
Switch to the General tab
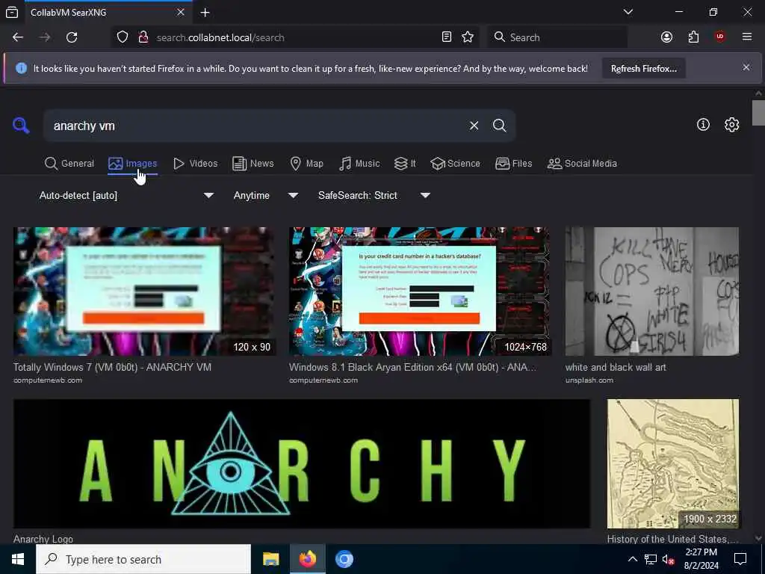(x=69, y=164)
